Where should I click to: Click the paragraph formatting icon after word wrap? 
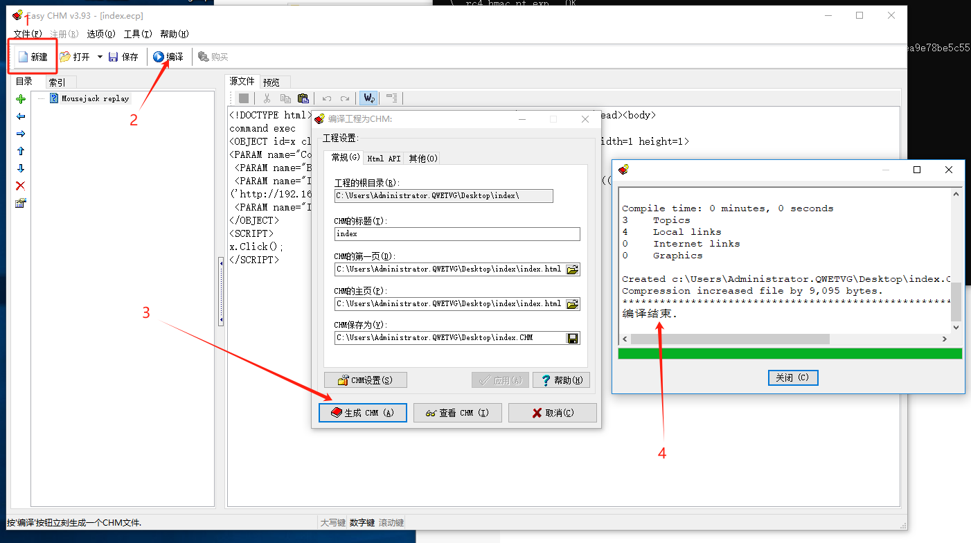pos(391,98)
